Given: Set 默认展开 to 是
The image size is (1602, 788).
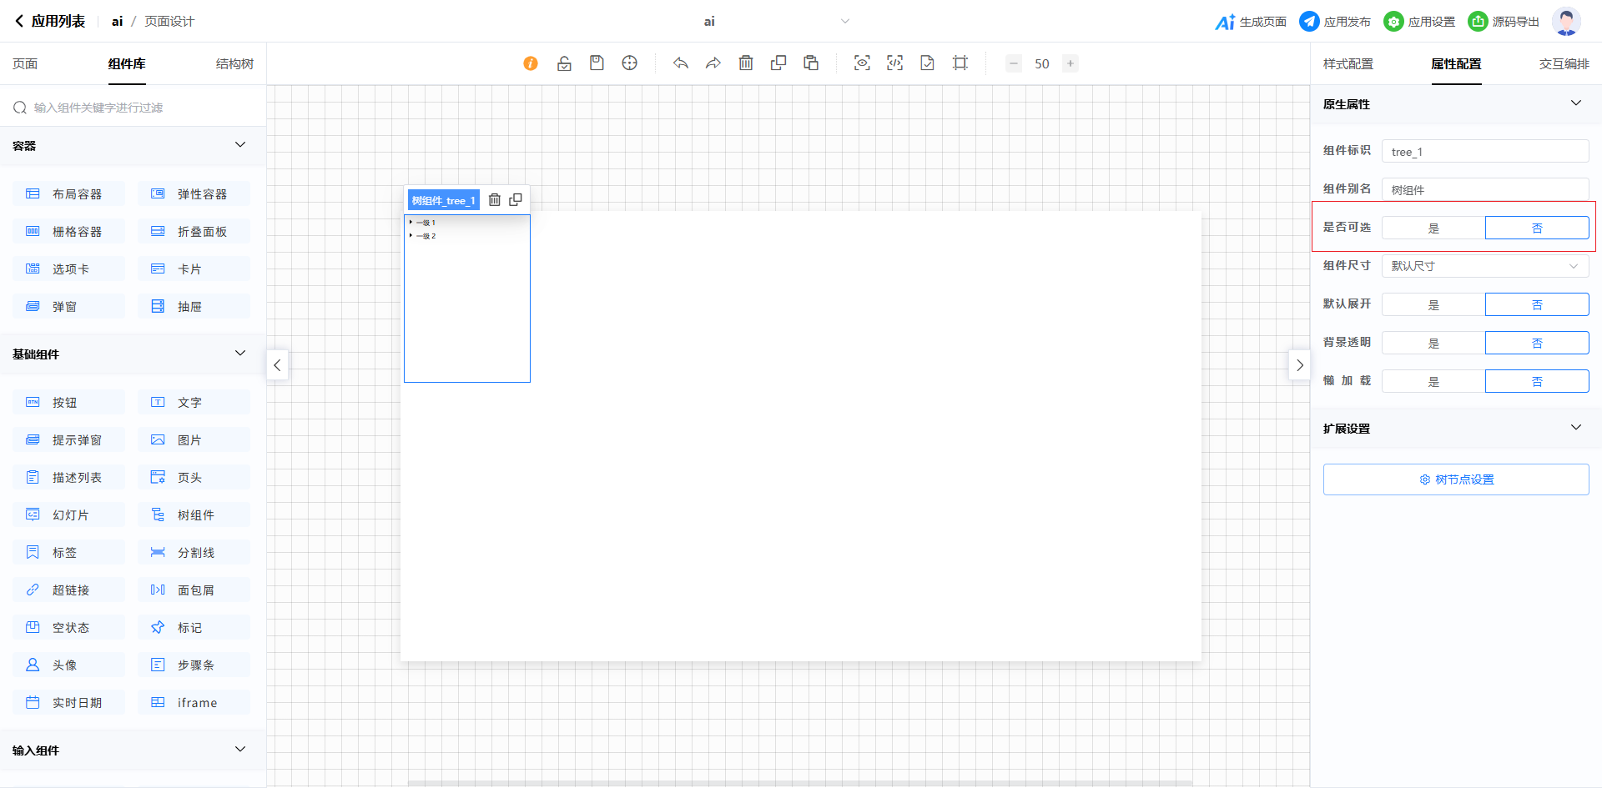Looking at the screenshot, I should click(x=1433, y=304).
